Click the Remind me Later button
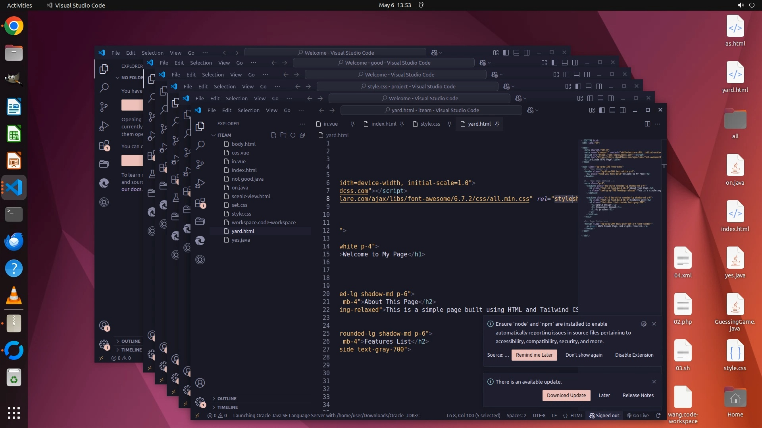762x428 pixels. pos(534,355)
